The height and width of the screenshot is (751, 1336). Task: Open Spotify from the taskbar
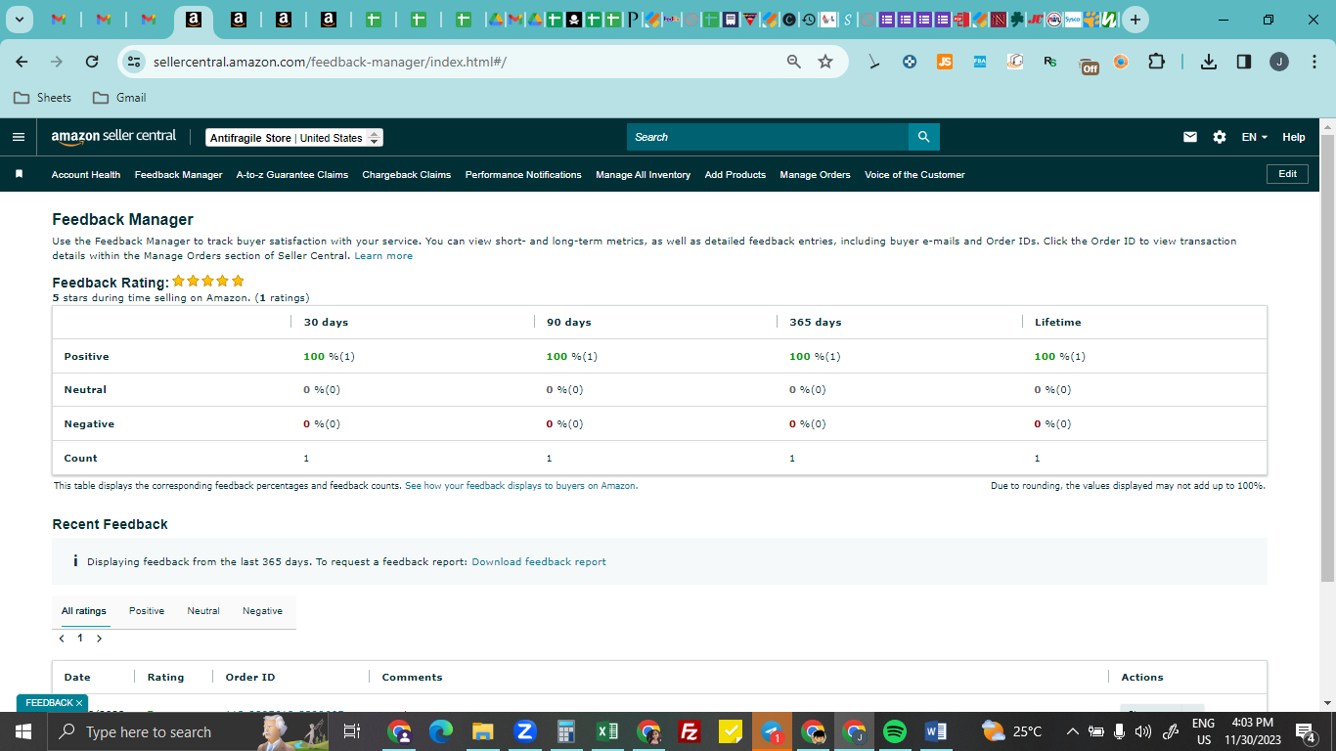point(895,731)
